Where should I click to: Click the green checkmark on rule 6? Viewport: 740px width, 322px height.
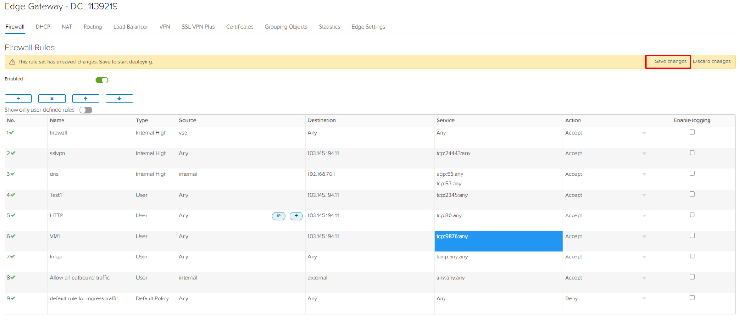coord(12,236)
